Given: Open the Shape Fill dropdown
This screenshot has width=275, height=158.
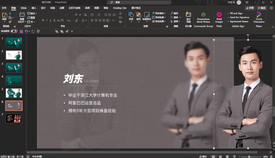Looking at the screenshot, I should point(159,13).
